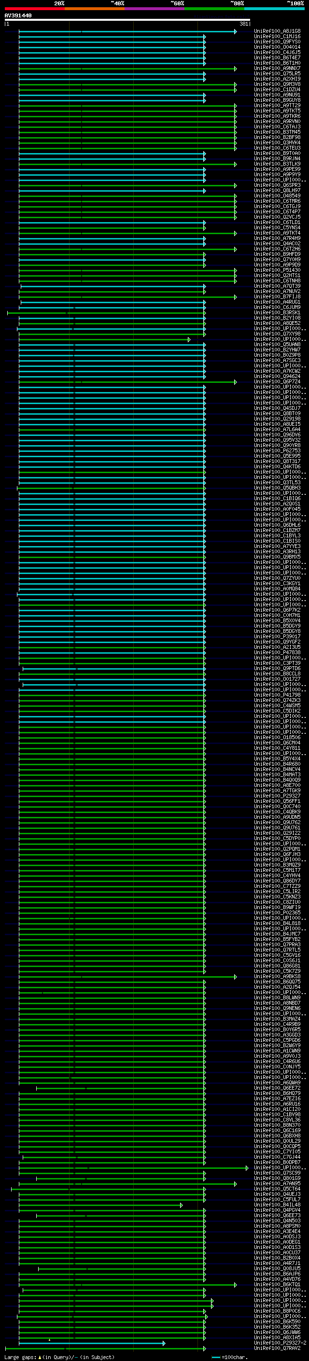
Task: Open hit UniRef100_Q9FYS0
Action: click(x=277, y=42)
